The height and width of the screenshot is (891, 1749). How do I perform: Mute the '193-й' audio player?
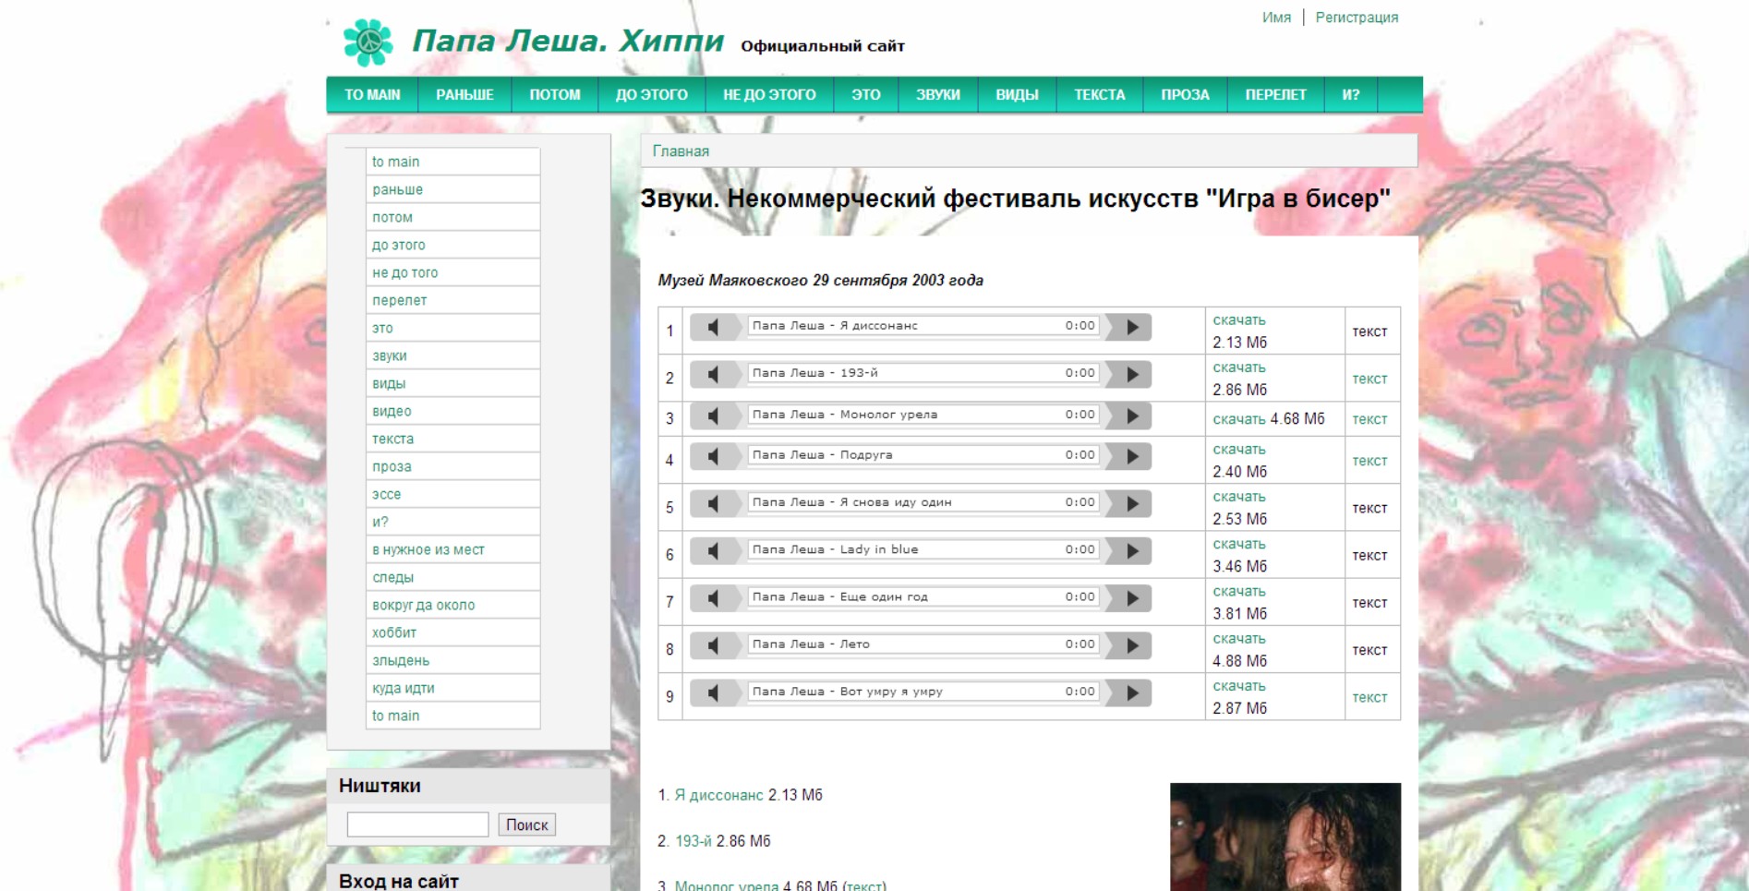tap(714, 374)
